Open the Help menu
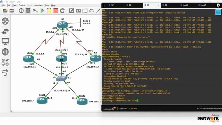Image resolution: width=222 pixels, height=125 pixels. click(53, 5)
